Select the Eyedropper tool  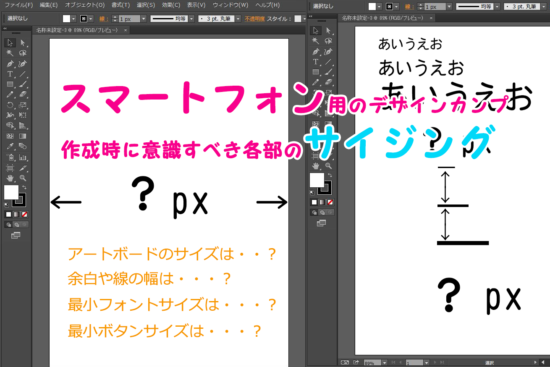click(10, 145)
